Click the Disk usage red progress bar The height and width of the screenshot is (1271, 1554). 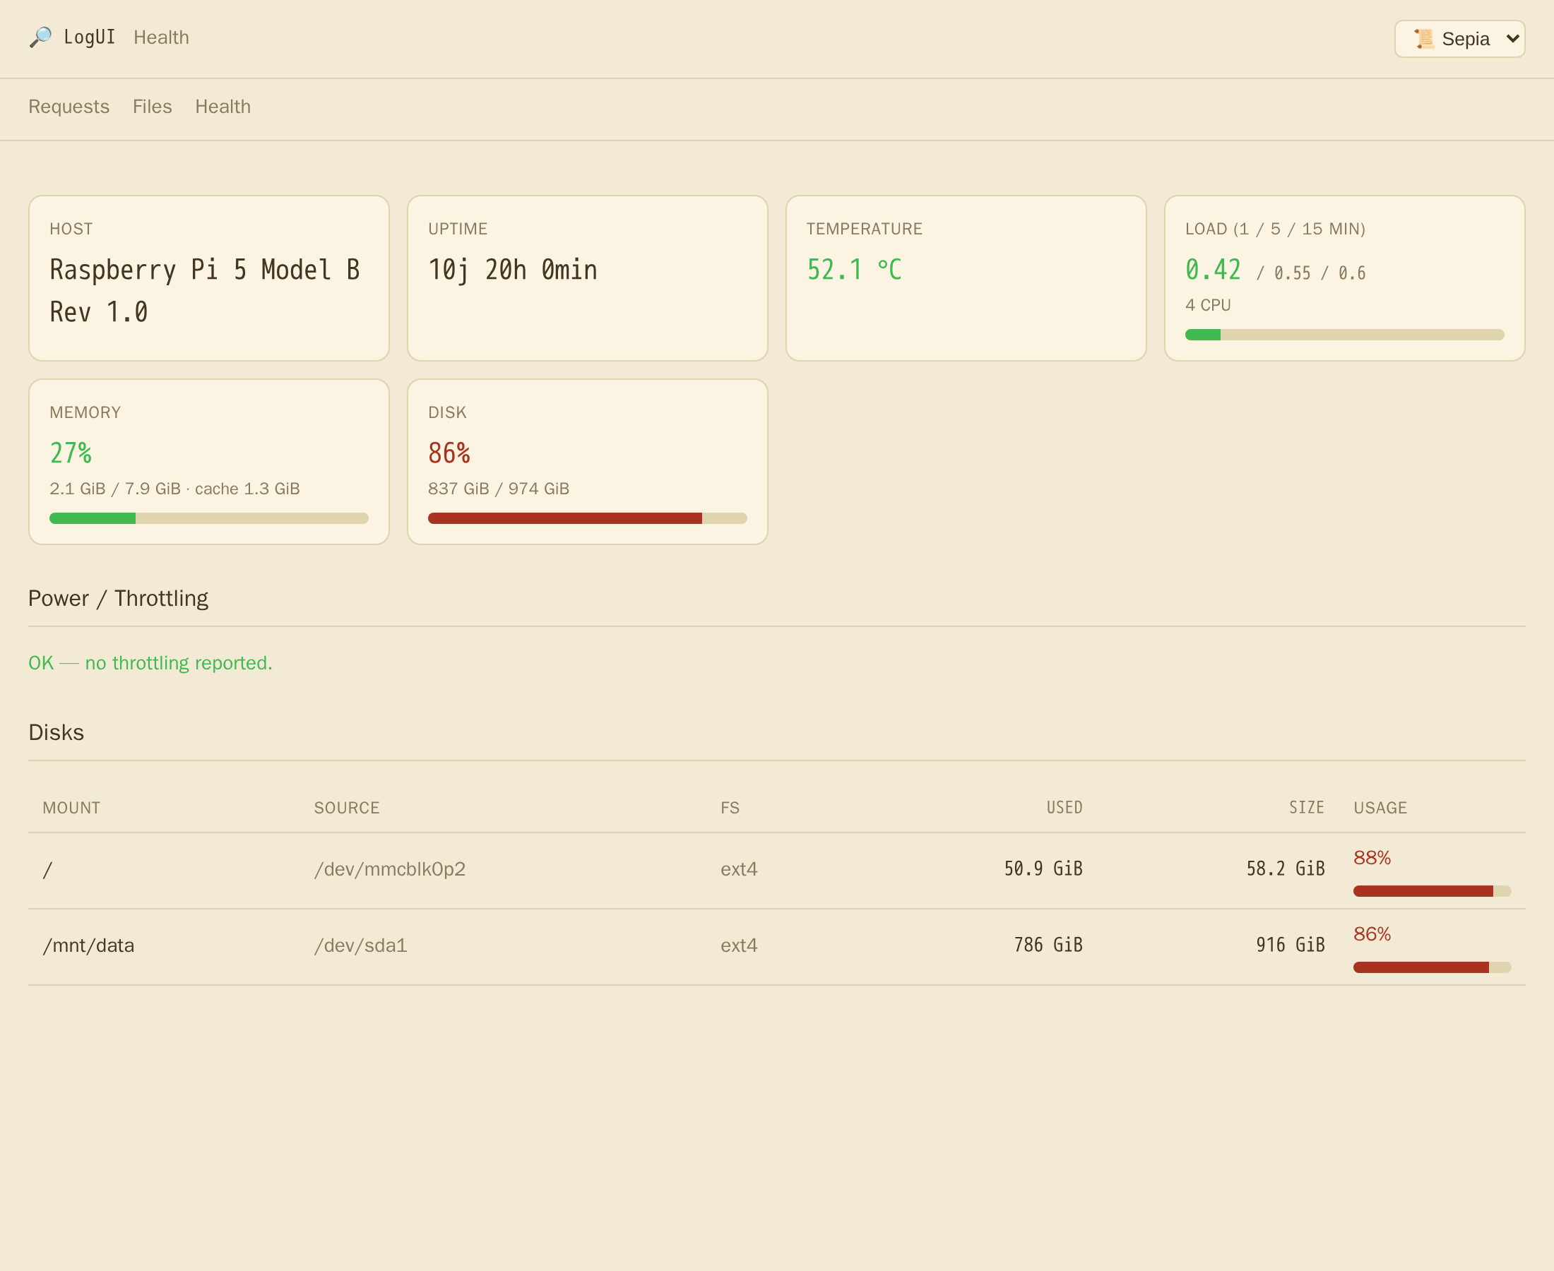(x=587, y=518)
